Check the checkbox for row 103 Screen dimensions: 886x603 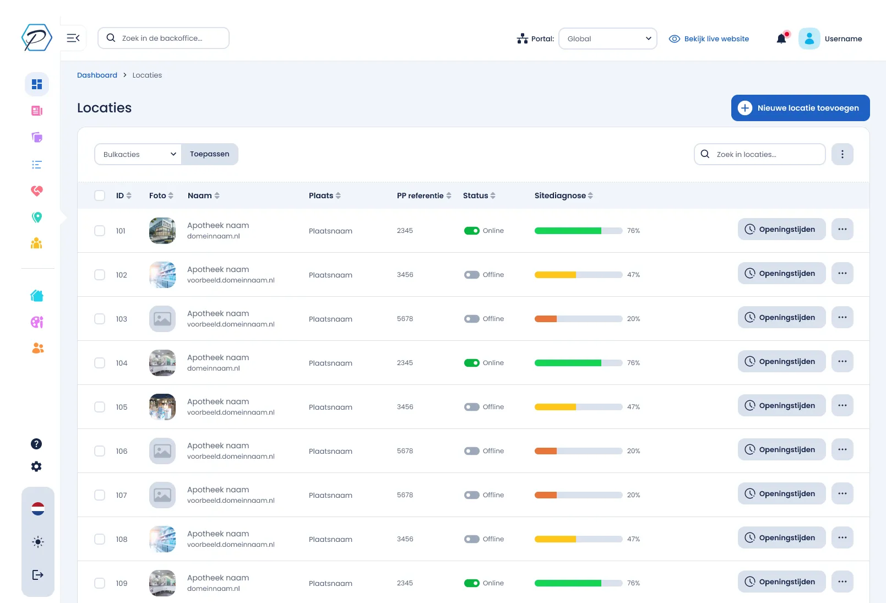pos(100,319)
